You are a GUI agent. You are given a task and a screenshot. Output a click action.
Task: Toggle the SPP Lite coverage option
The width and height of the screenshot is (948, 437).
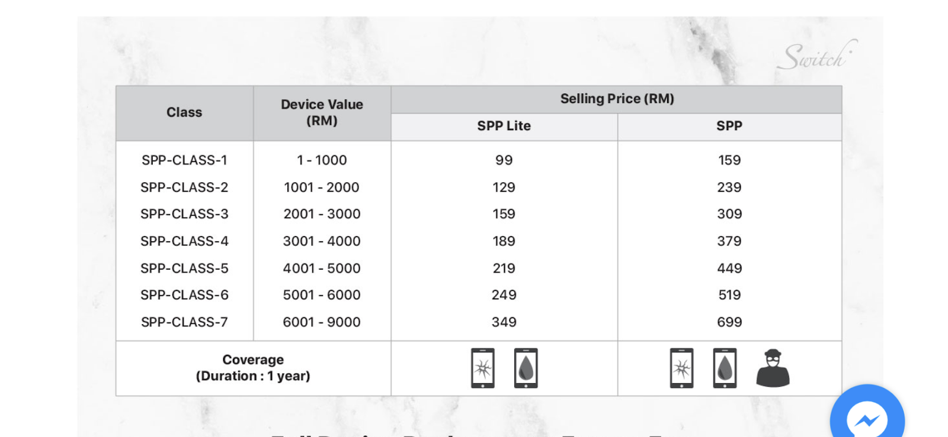click(x=504, y=126)
